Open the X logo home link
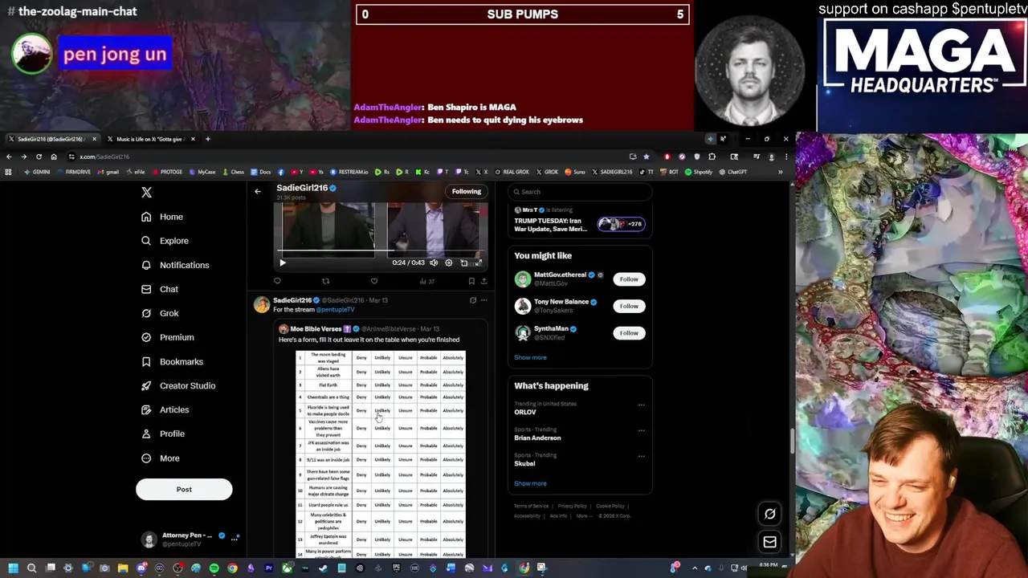Screen dimensions: 1028x578 pyautogui.click(x=146, y=193)
